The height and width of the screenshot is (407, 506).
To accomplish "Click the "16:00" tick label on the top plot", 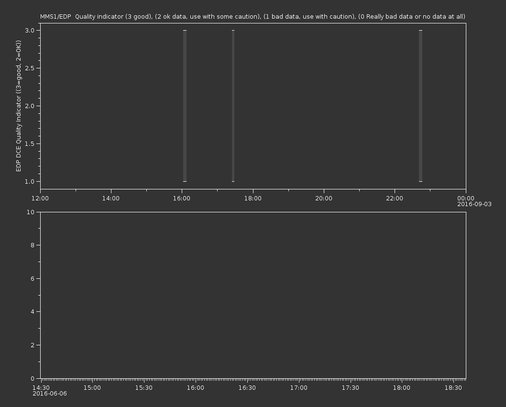I will pyautogui.click(x=182, y=198).
